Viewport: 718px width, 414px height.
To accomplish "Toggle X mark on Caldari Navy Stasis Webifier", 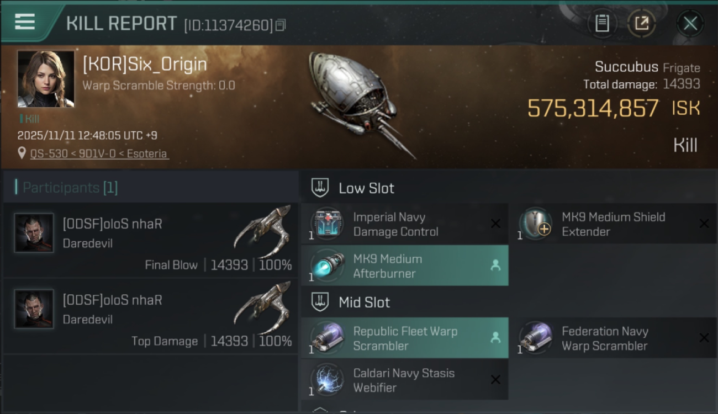I will click(495, 380).
